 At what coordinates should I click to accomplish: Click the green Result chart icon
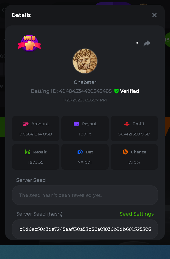point(28,152)
